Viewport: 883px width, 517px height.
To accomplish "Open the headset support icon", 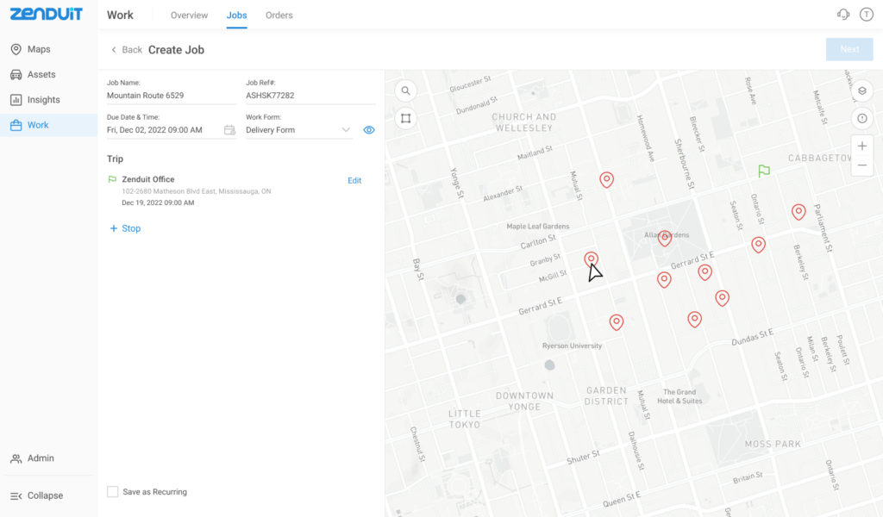I will point(843,15).
